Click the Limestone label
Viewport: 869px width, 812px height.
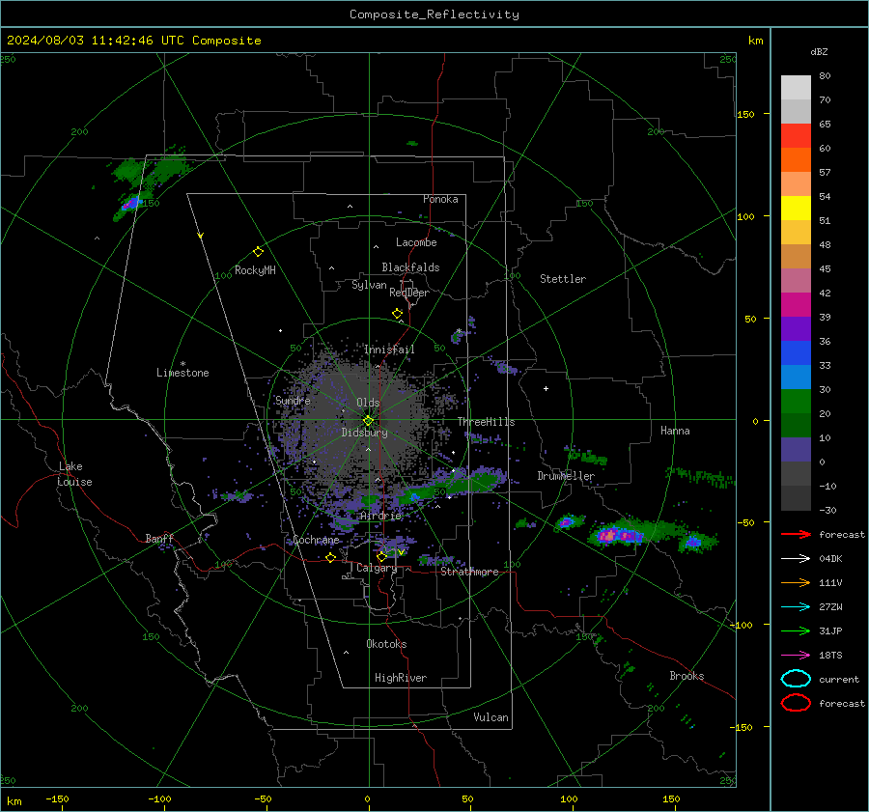click(x=182, y=373)
